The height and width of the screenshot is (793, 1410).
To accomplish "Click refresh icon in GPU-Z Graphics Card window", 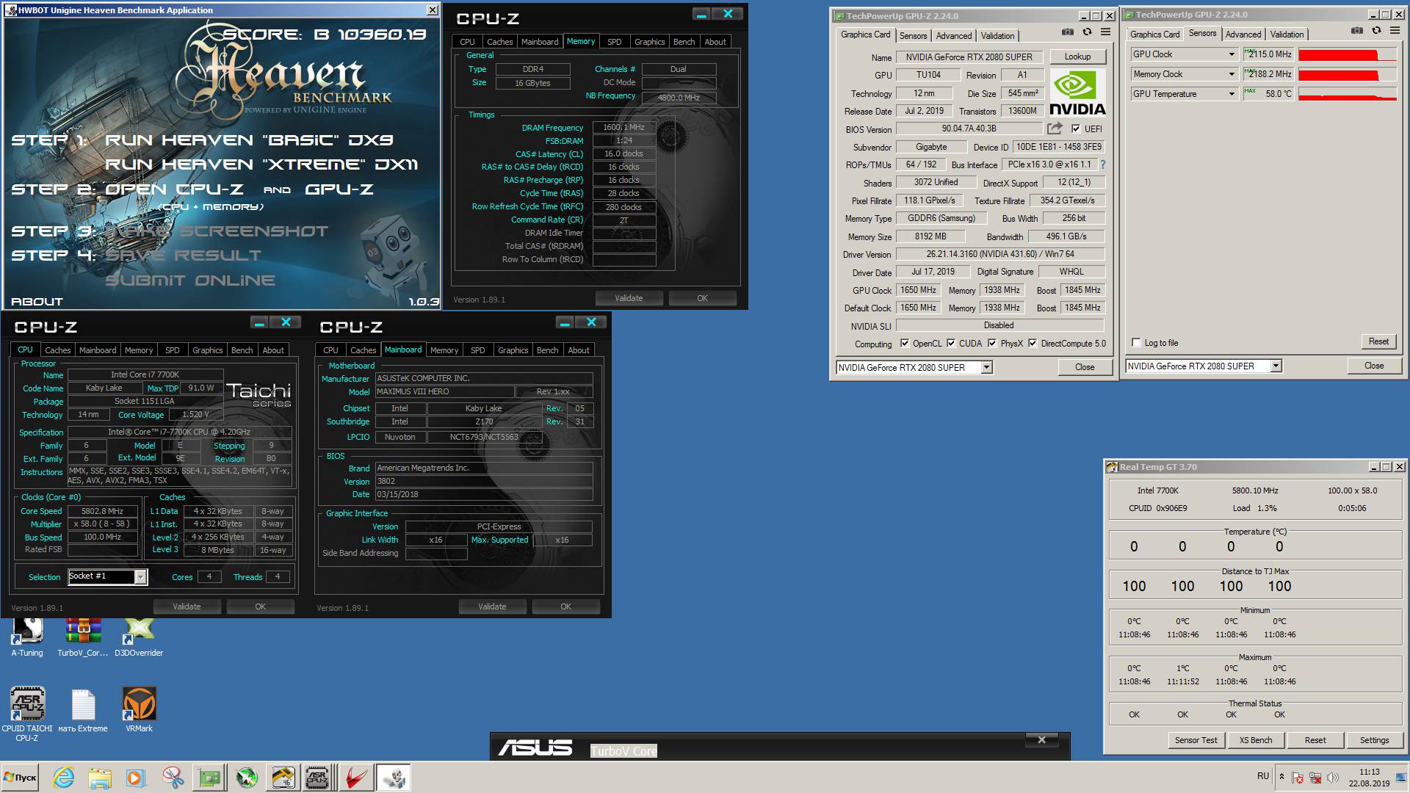I will tap(1087, 32).
